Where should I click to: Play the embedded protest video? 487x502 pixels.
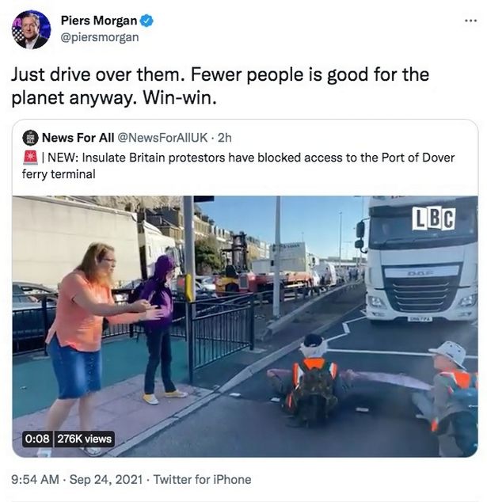tap(245, 326)
